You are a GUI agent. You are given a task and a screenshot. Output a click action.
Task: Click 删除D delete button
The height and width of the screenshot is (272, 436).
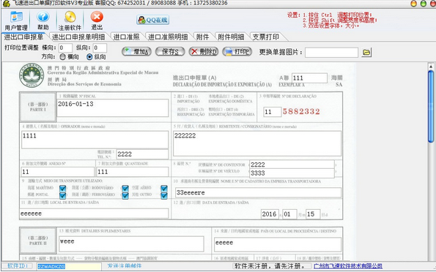[x=204, y=52]
